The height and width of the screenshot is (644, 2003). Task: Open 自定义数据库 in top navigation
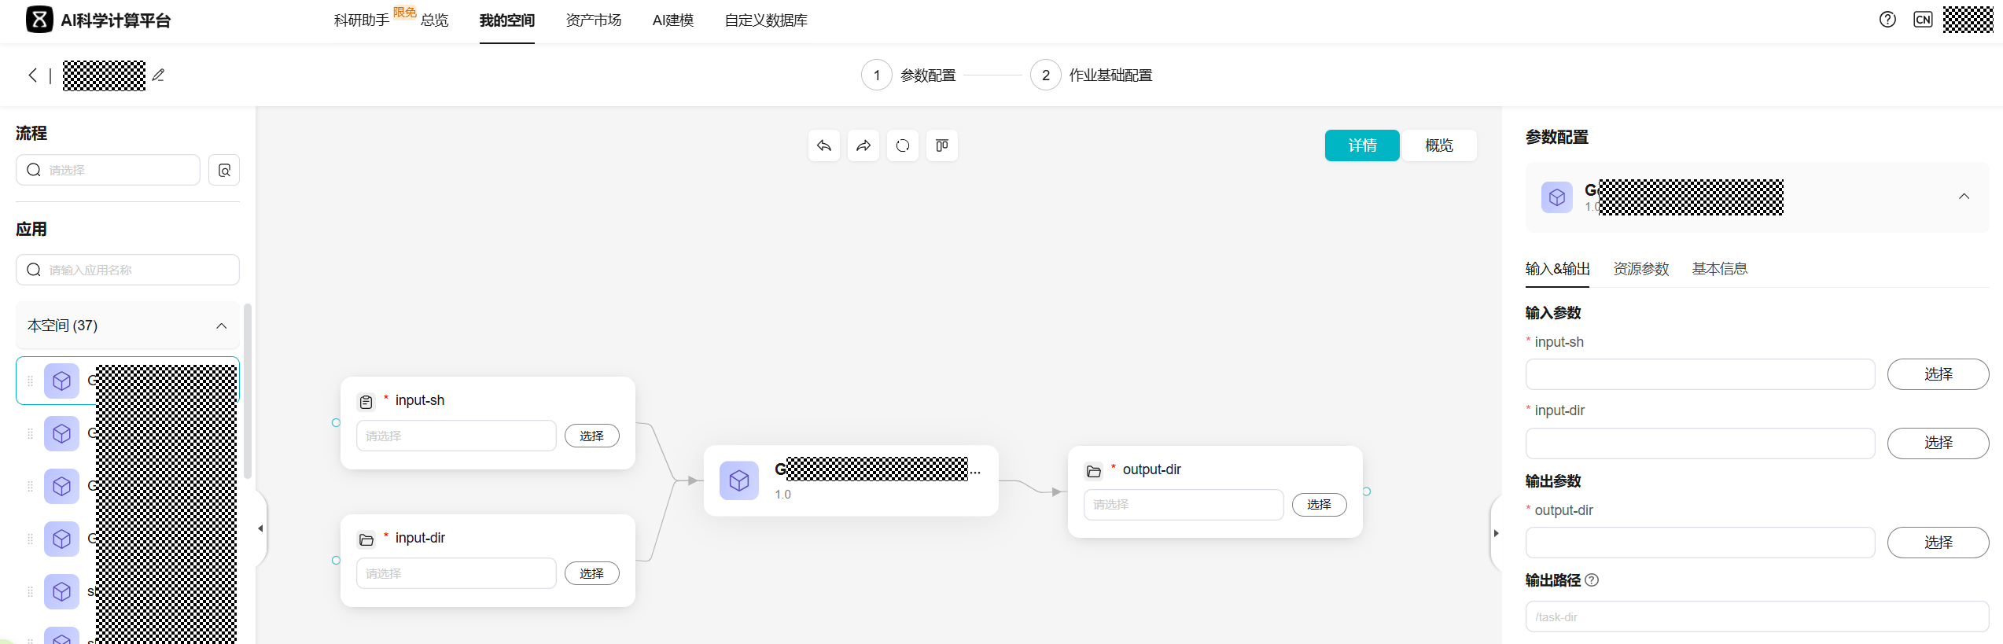click(766, 20)
